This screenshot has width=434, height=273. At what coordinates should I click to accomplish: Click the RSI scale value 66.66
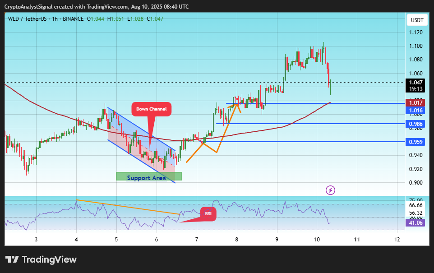[x=416, y=205]
